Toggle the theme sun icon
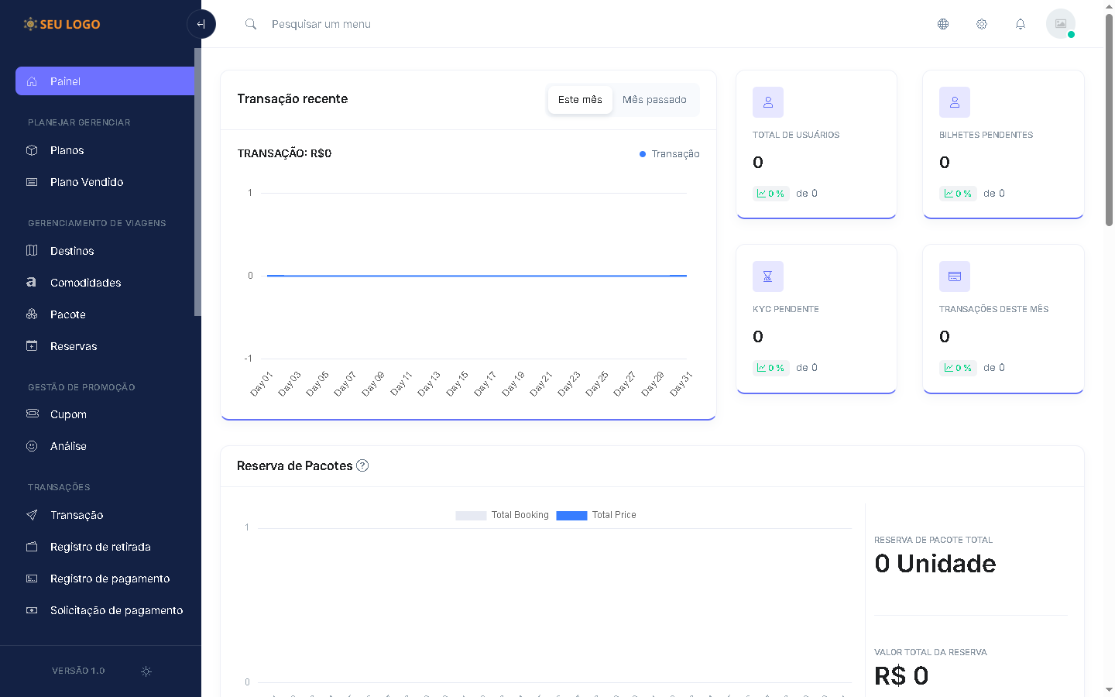Screen dimensions: 1115x697 coord(146,671)
